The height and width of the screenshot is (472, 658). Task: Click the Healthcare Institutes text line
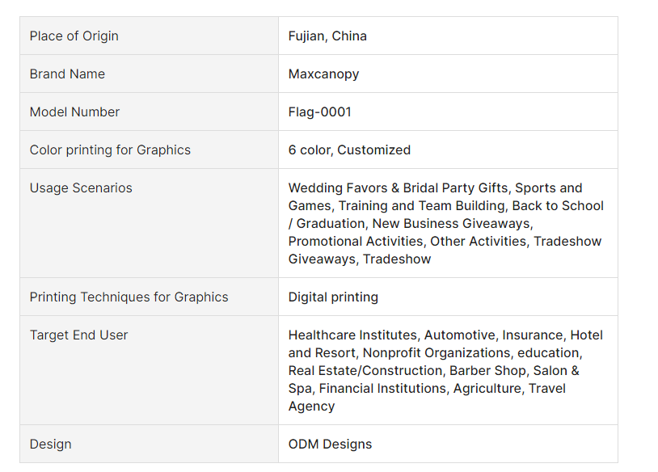(x=445, y=335)
